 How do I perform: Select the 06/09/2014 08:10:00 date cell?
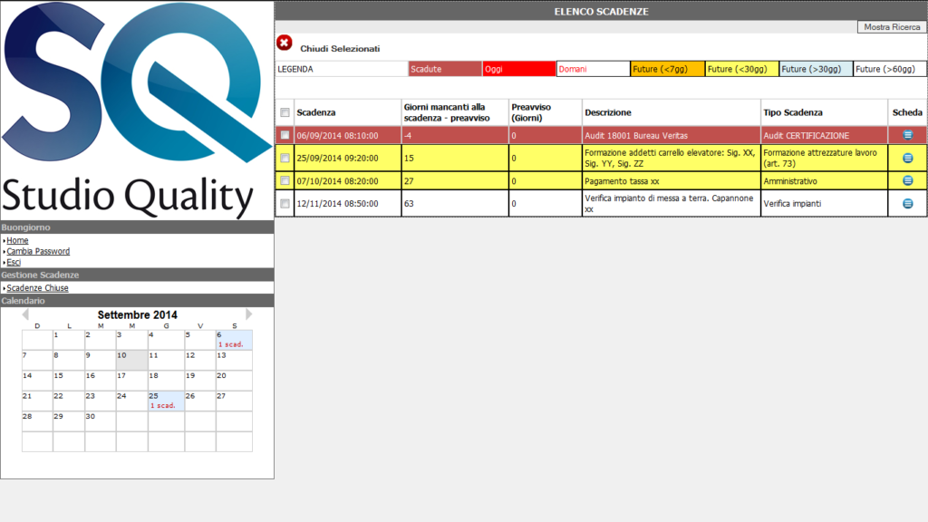[347, 136]
